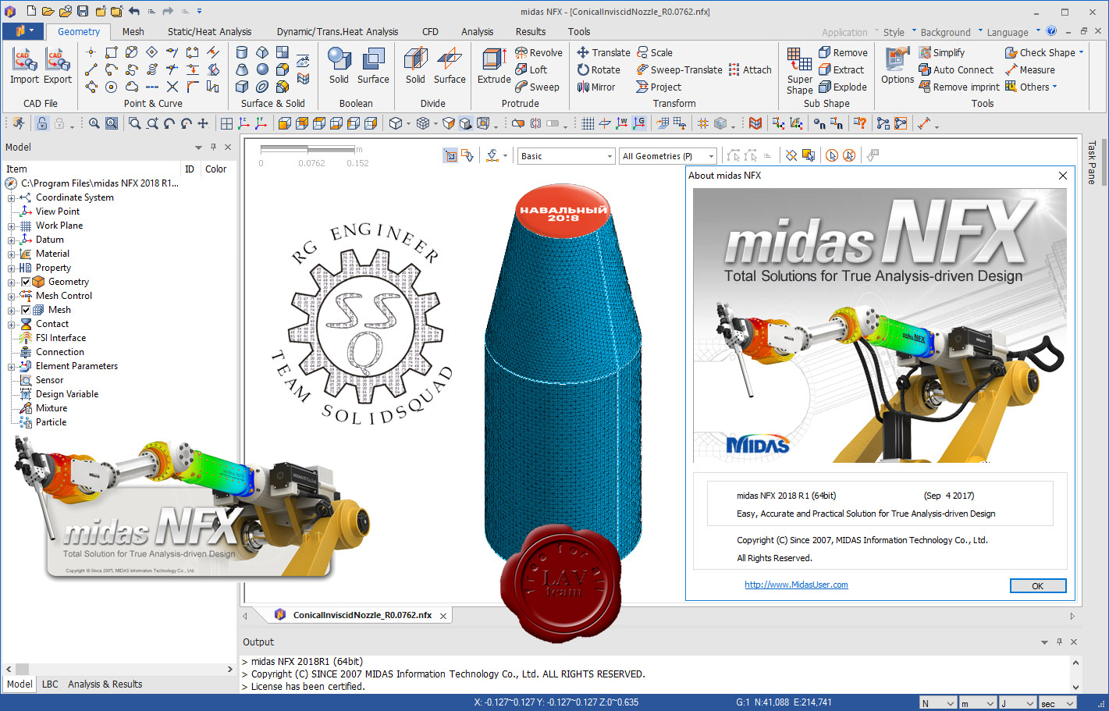
Task: Close the About midas NFX dialog
Action: click(x=1062, y=176)
